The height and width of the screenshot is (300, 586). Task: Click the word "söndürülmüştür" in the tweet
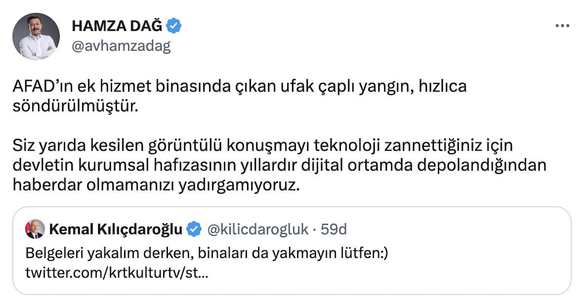(x=76, y=105)
